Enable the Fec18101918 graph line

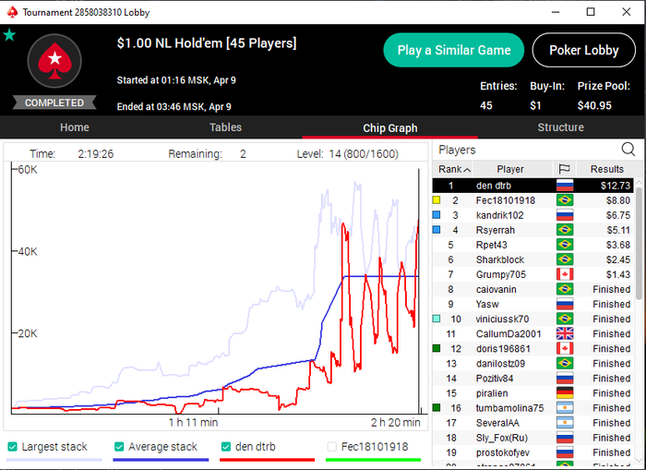click(x=331, y=447)
